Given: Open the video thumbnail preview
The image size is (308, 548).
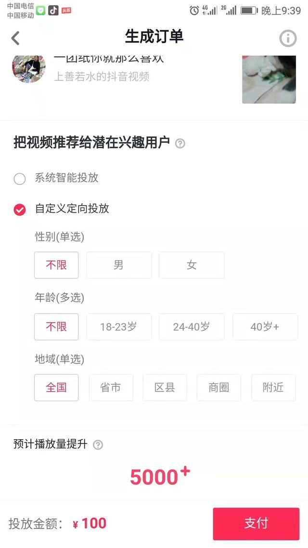Looking at the screenshot, I should (269, 79).
